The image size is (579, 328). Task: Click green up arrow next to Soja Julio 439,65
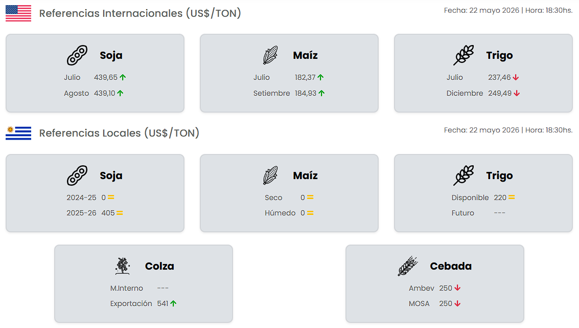tap(123, 77)
